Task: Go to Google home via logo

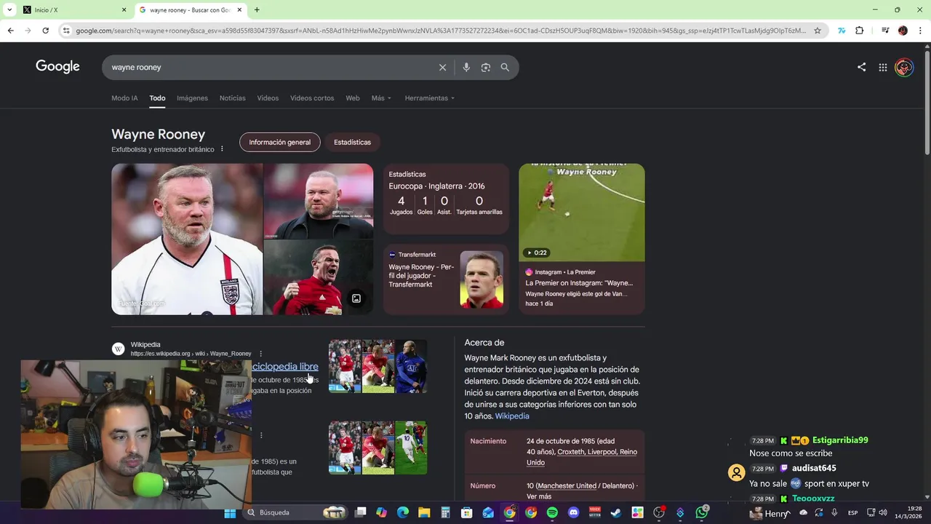Action: 57,67
